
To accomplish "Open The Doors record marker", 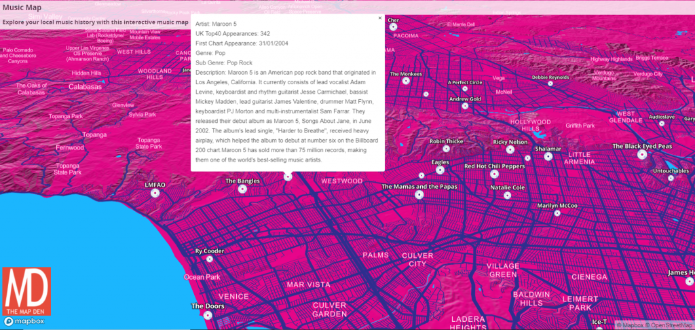I will click(208, 315).
